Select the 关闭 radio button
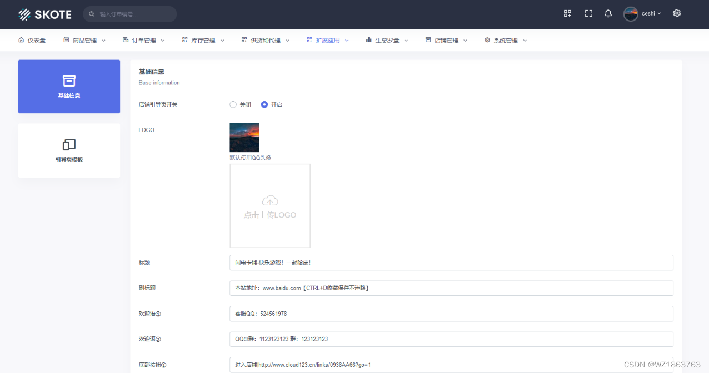 pyautogui.click(x=233, y=104)
